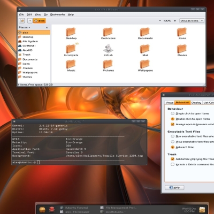Open the Help menu in file browser
214x214 pixels.
click(x=71, y=14)
